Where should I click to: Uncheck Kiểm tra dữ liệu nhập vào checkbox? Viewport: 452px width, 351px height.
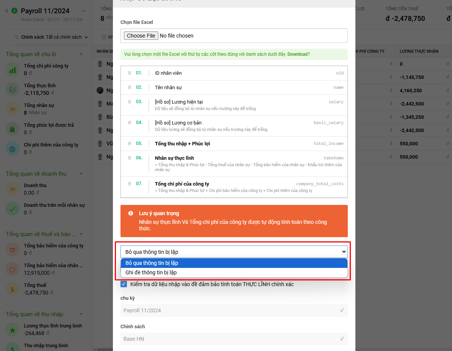click(x=124, y=284)
